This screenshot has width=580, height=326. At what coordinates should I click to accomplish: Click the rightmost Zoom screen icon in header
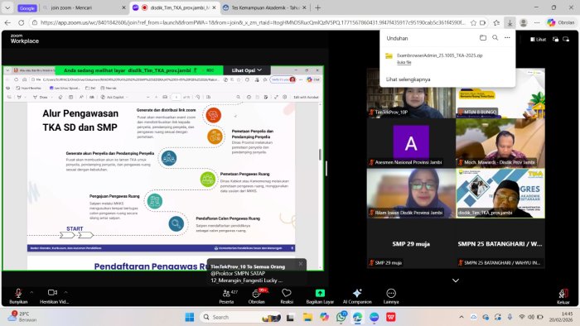click(x=566, y=39)
